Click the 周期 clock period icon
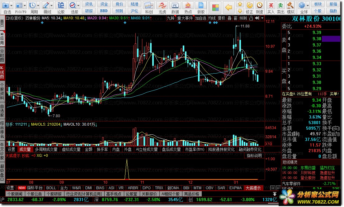The image size is (344, 207). (32, 5)
